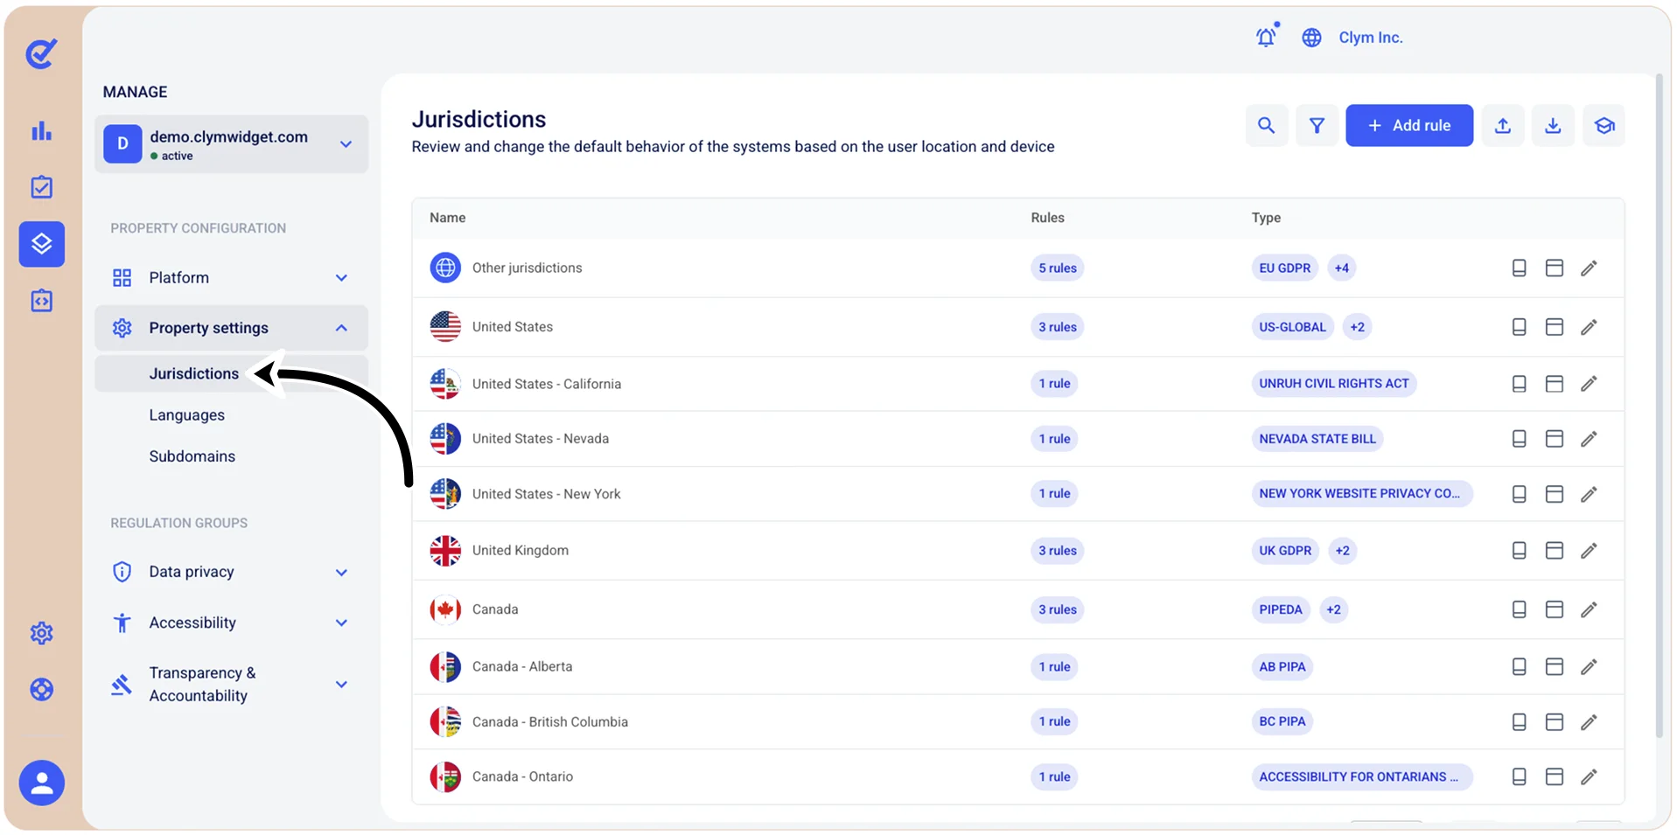Edit United Kingdom with pencil icon
1677x835 pixels.
point(1589,551)
